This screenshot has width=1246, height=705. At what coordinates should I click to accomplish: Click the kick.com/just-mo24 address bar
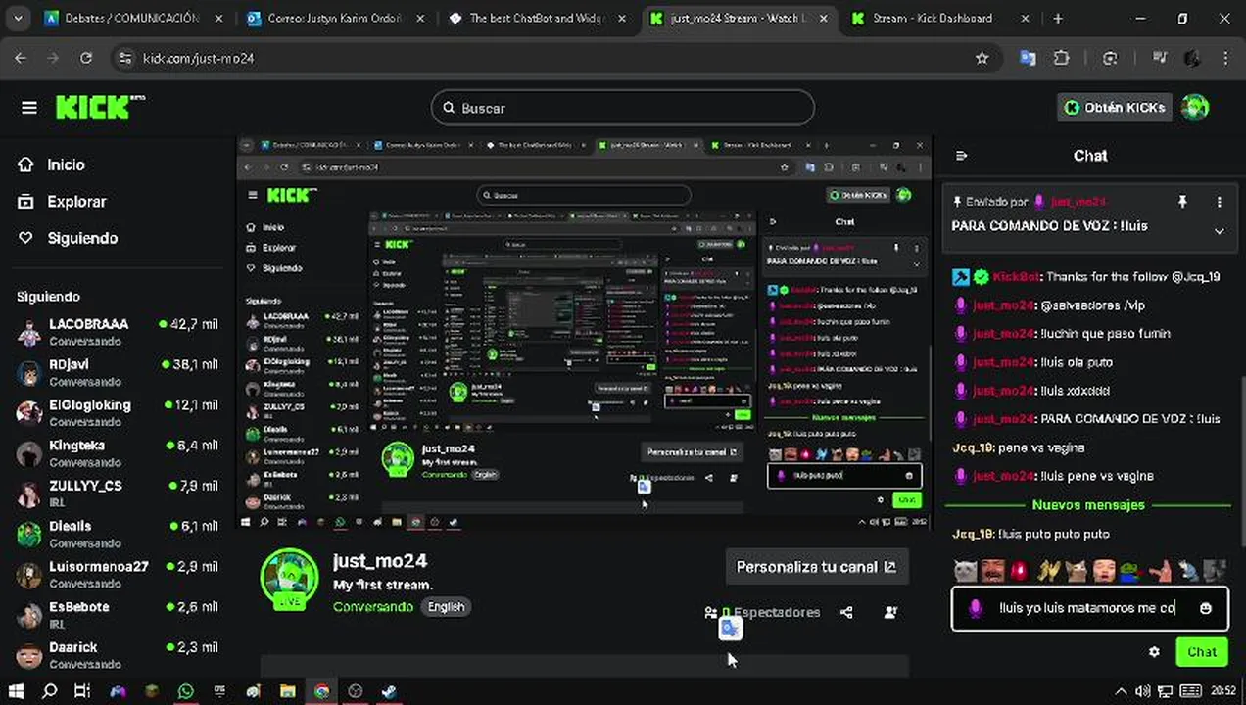click(549, 58)
